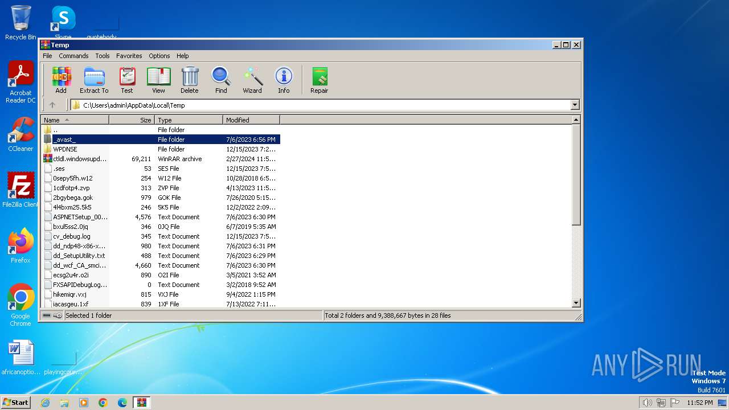The height and width of the screenshot is (410, 729).
Task: Select the ctldl.windowsupd... WinRAR archive
Action: [x=161, y=159]
